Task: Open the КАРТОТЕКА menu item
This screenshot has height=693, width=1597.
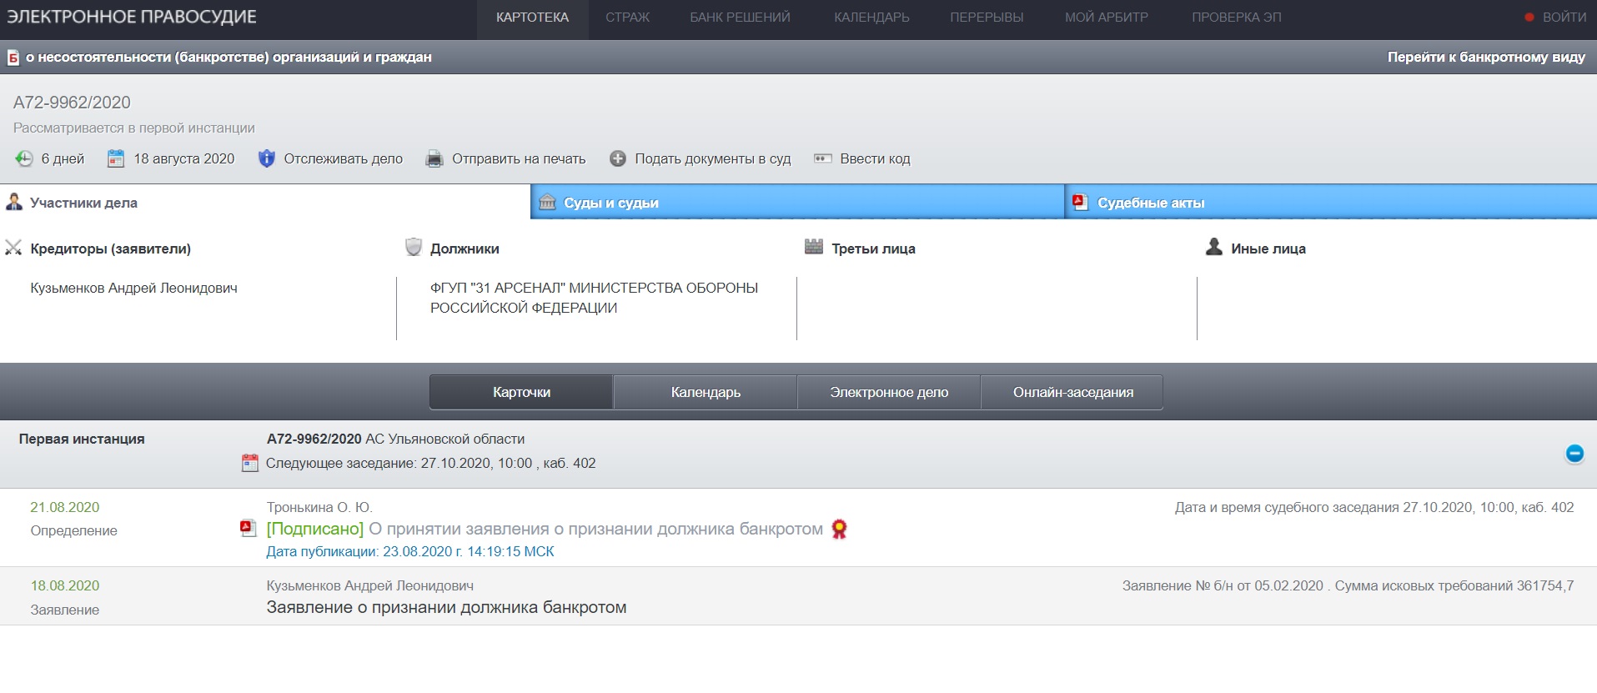Action: click(532, 18)
